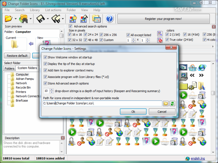Increase the drop-down strings depth value
Image resolution: width=218 pixels, height=163 pixels.
51,90
